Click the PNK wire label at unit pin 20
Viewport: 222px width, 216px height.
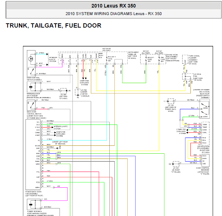[x=48, y=171]
